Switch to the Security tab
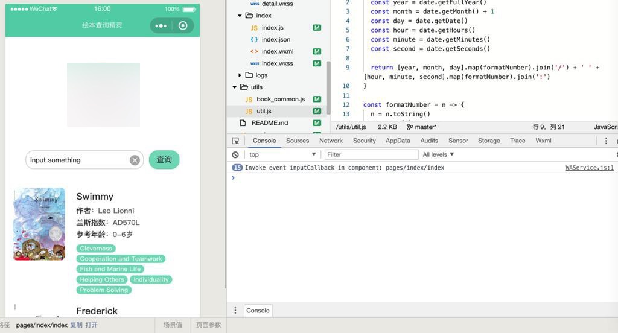Viewport: 618px width, 333px height. tap(364, 141)
